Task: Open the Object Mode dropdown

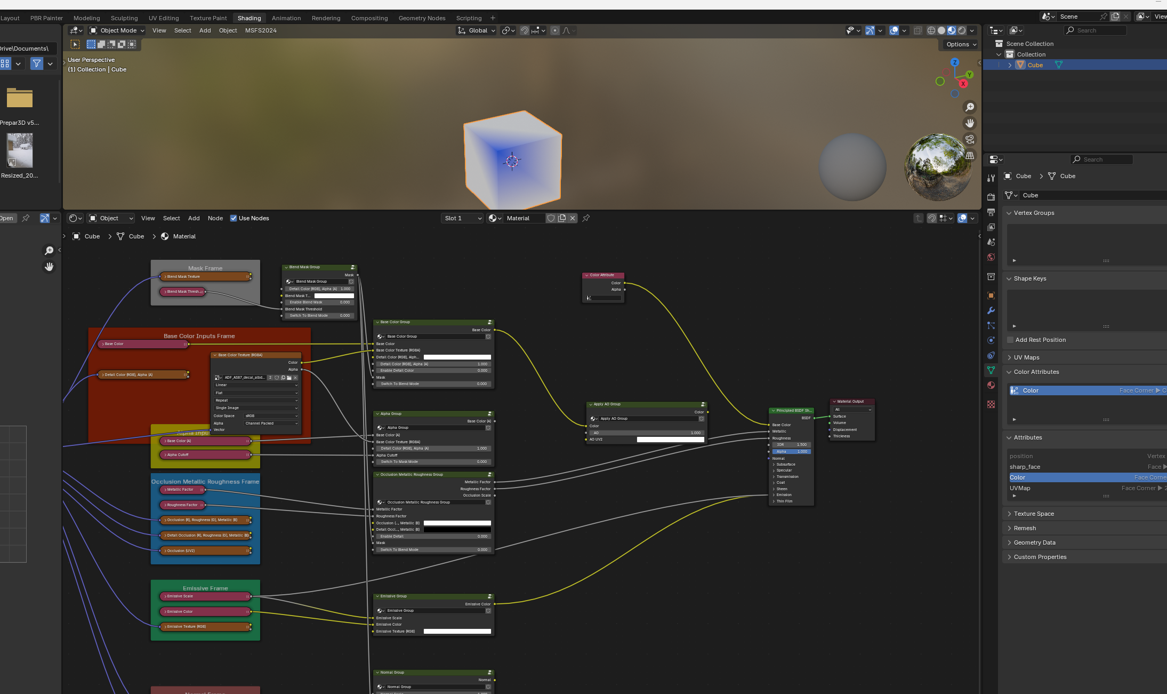Action: (x=117, y=30)
